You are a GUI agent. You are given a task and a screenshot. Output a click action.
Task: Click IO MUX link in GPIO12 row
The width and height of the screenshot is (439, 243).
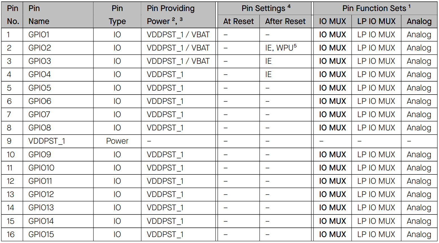click(x=332, y=194)
